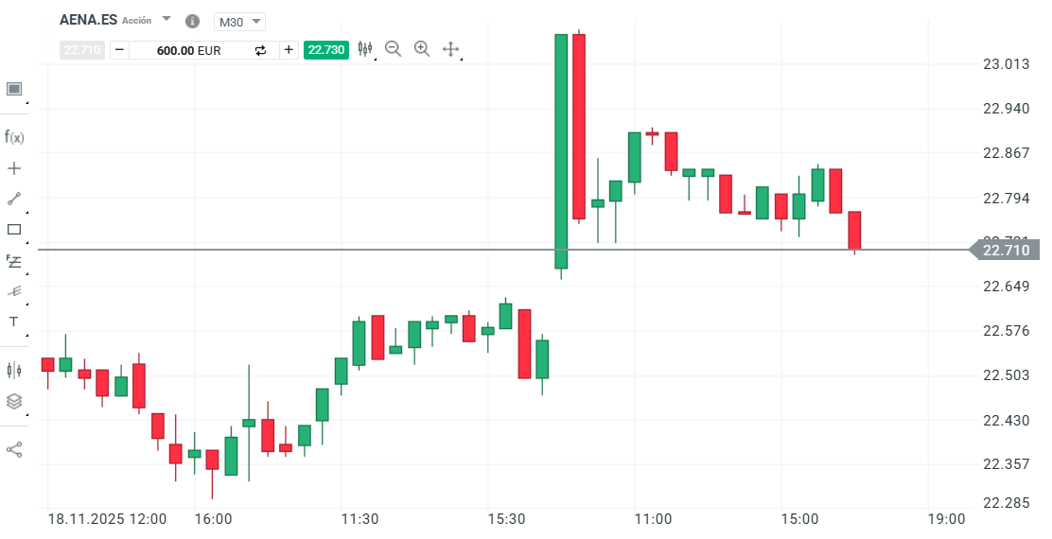Select the rectangle shape tool
1052x539 pixels.
(14, 229)
